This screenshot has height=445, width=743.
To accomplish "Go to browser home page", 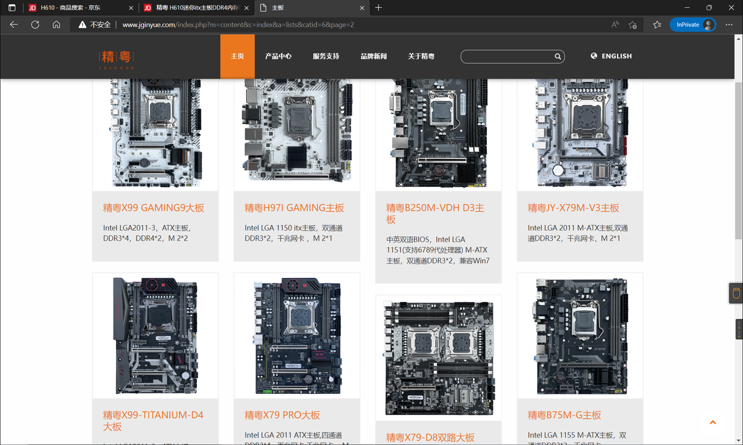I will [56, 25].
